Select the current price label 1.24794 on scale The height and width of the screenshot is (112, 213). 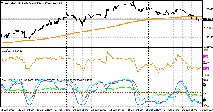[208, 20]
